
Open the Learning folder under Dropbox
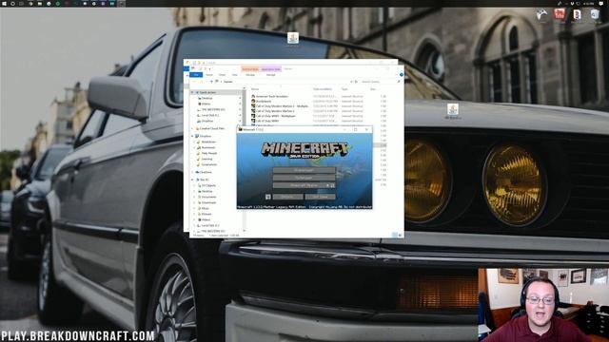click(207, 159)
